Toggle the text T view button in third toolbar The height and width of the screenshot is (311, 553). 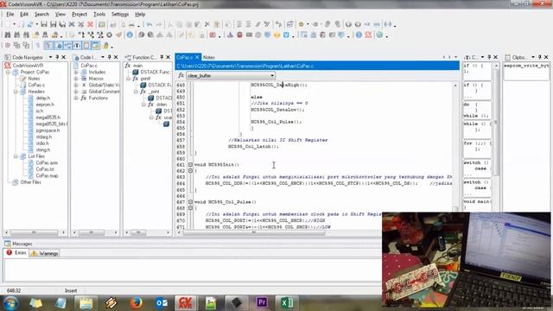tap(77, 46)
